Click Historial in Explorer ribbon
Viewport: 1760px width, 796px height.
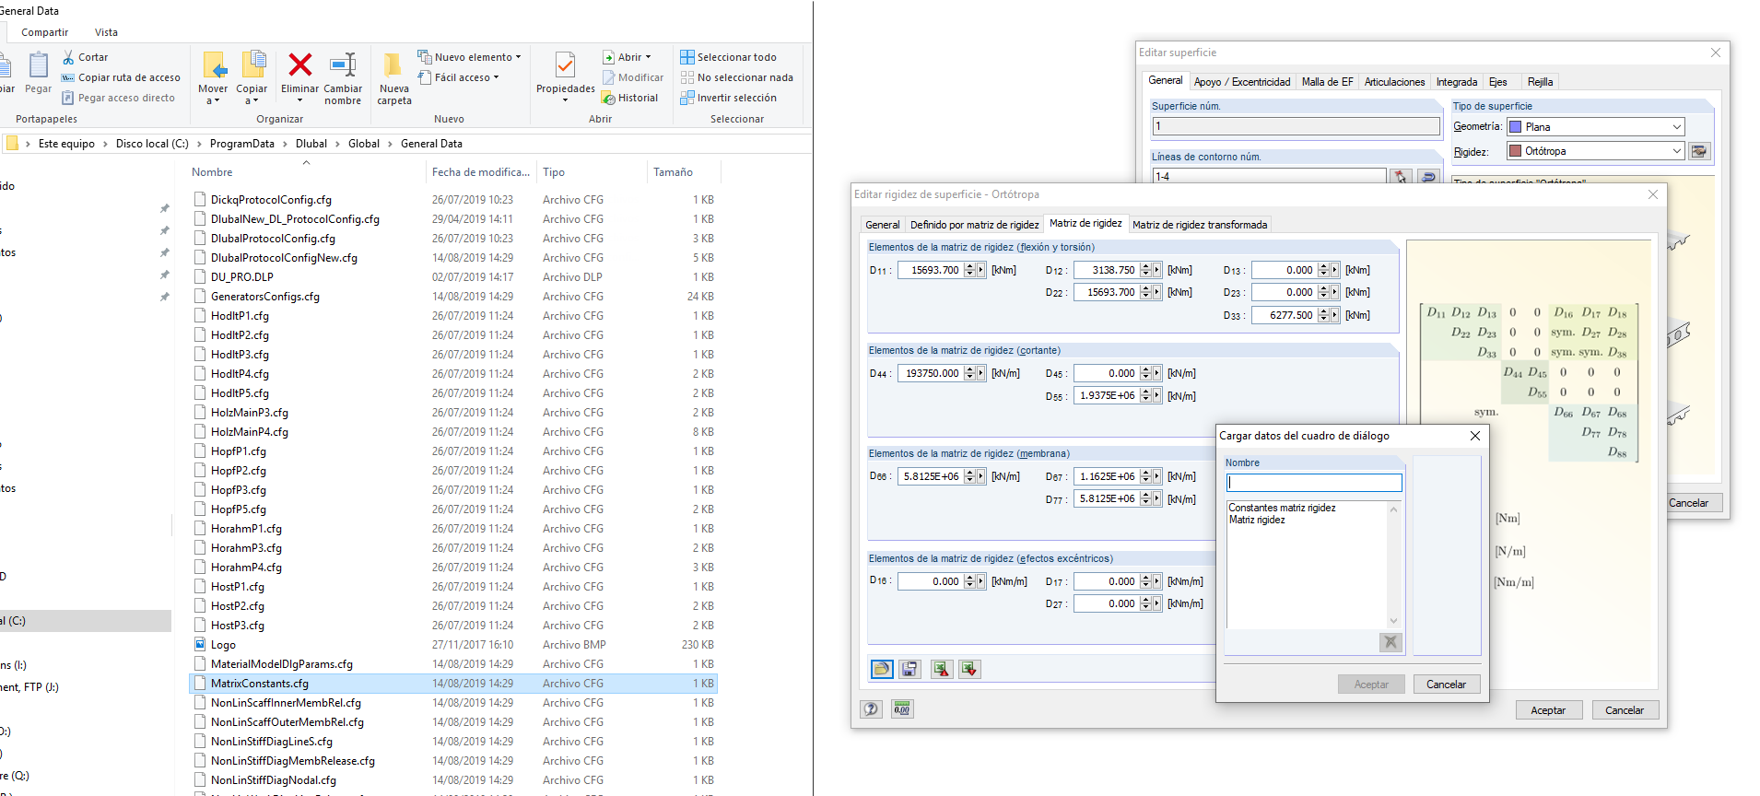(629, 98)
